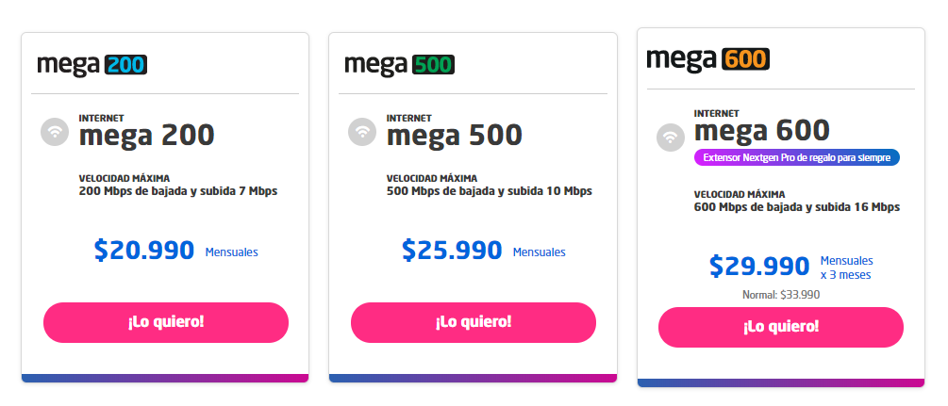
Task: Select the mega 200 logo badge
Action: [x=92, y=65]
